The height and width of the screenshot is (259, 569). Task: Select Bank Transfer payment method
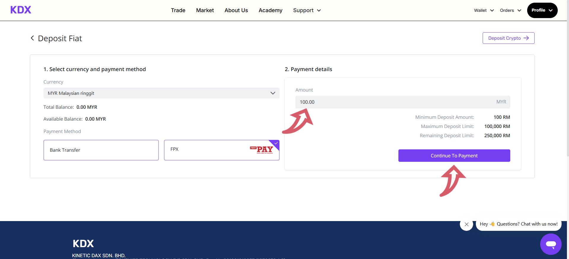(x=101, y=150)
